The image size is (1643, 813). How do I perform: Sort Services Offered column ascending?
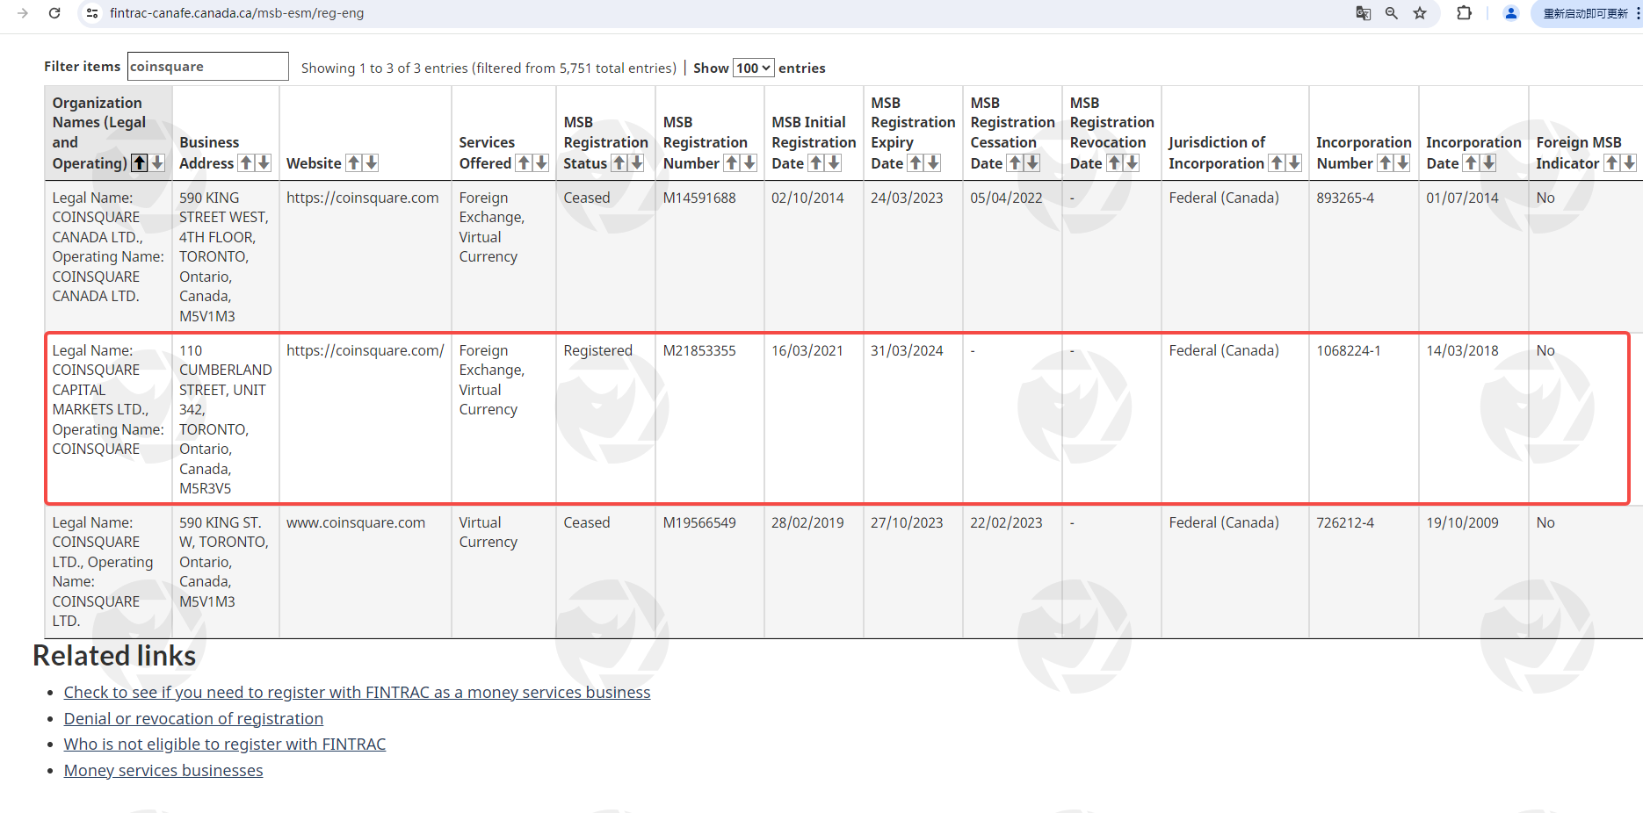coord(524,163)
